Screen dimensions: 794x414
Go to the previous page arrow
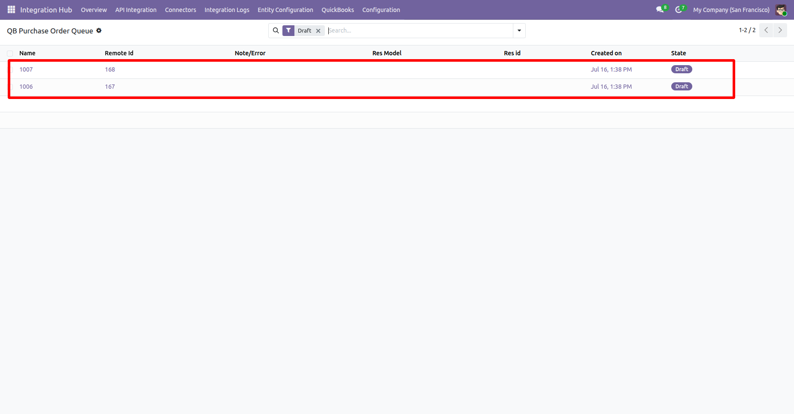766,30
